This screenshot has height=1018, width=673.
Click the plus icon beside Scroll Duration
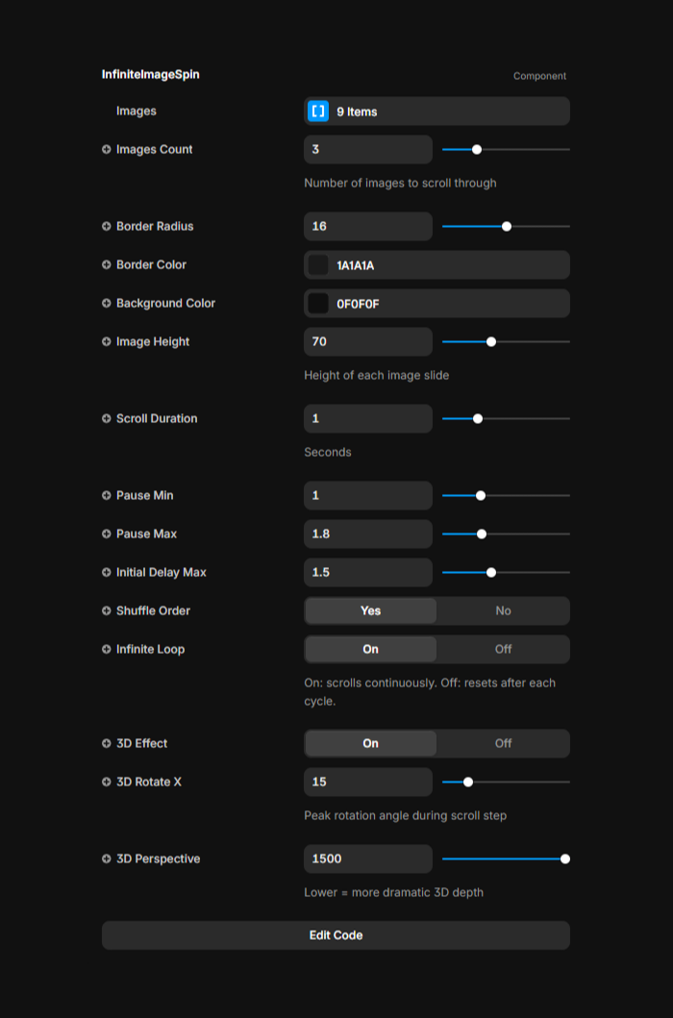(107, 419)
